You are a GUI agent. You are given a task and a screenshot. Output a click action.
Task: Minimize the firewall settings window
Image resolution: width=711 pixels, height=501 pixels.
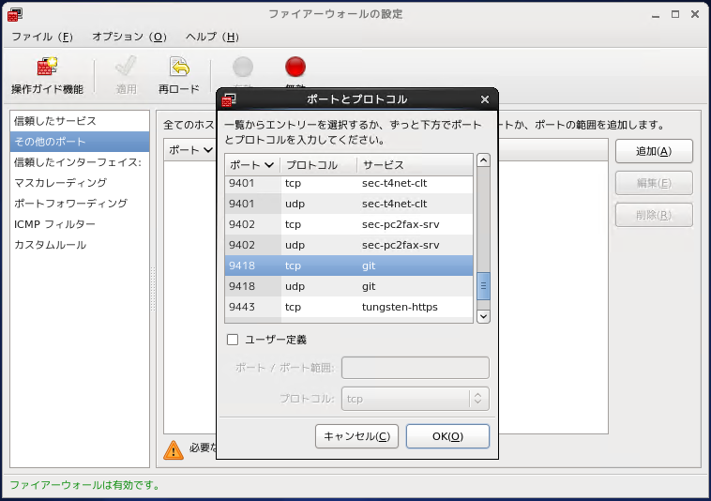tap(656, 15)
